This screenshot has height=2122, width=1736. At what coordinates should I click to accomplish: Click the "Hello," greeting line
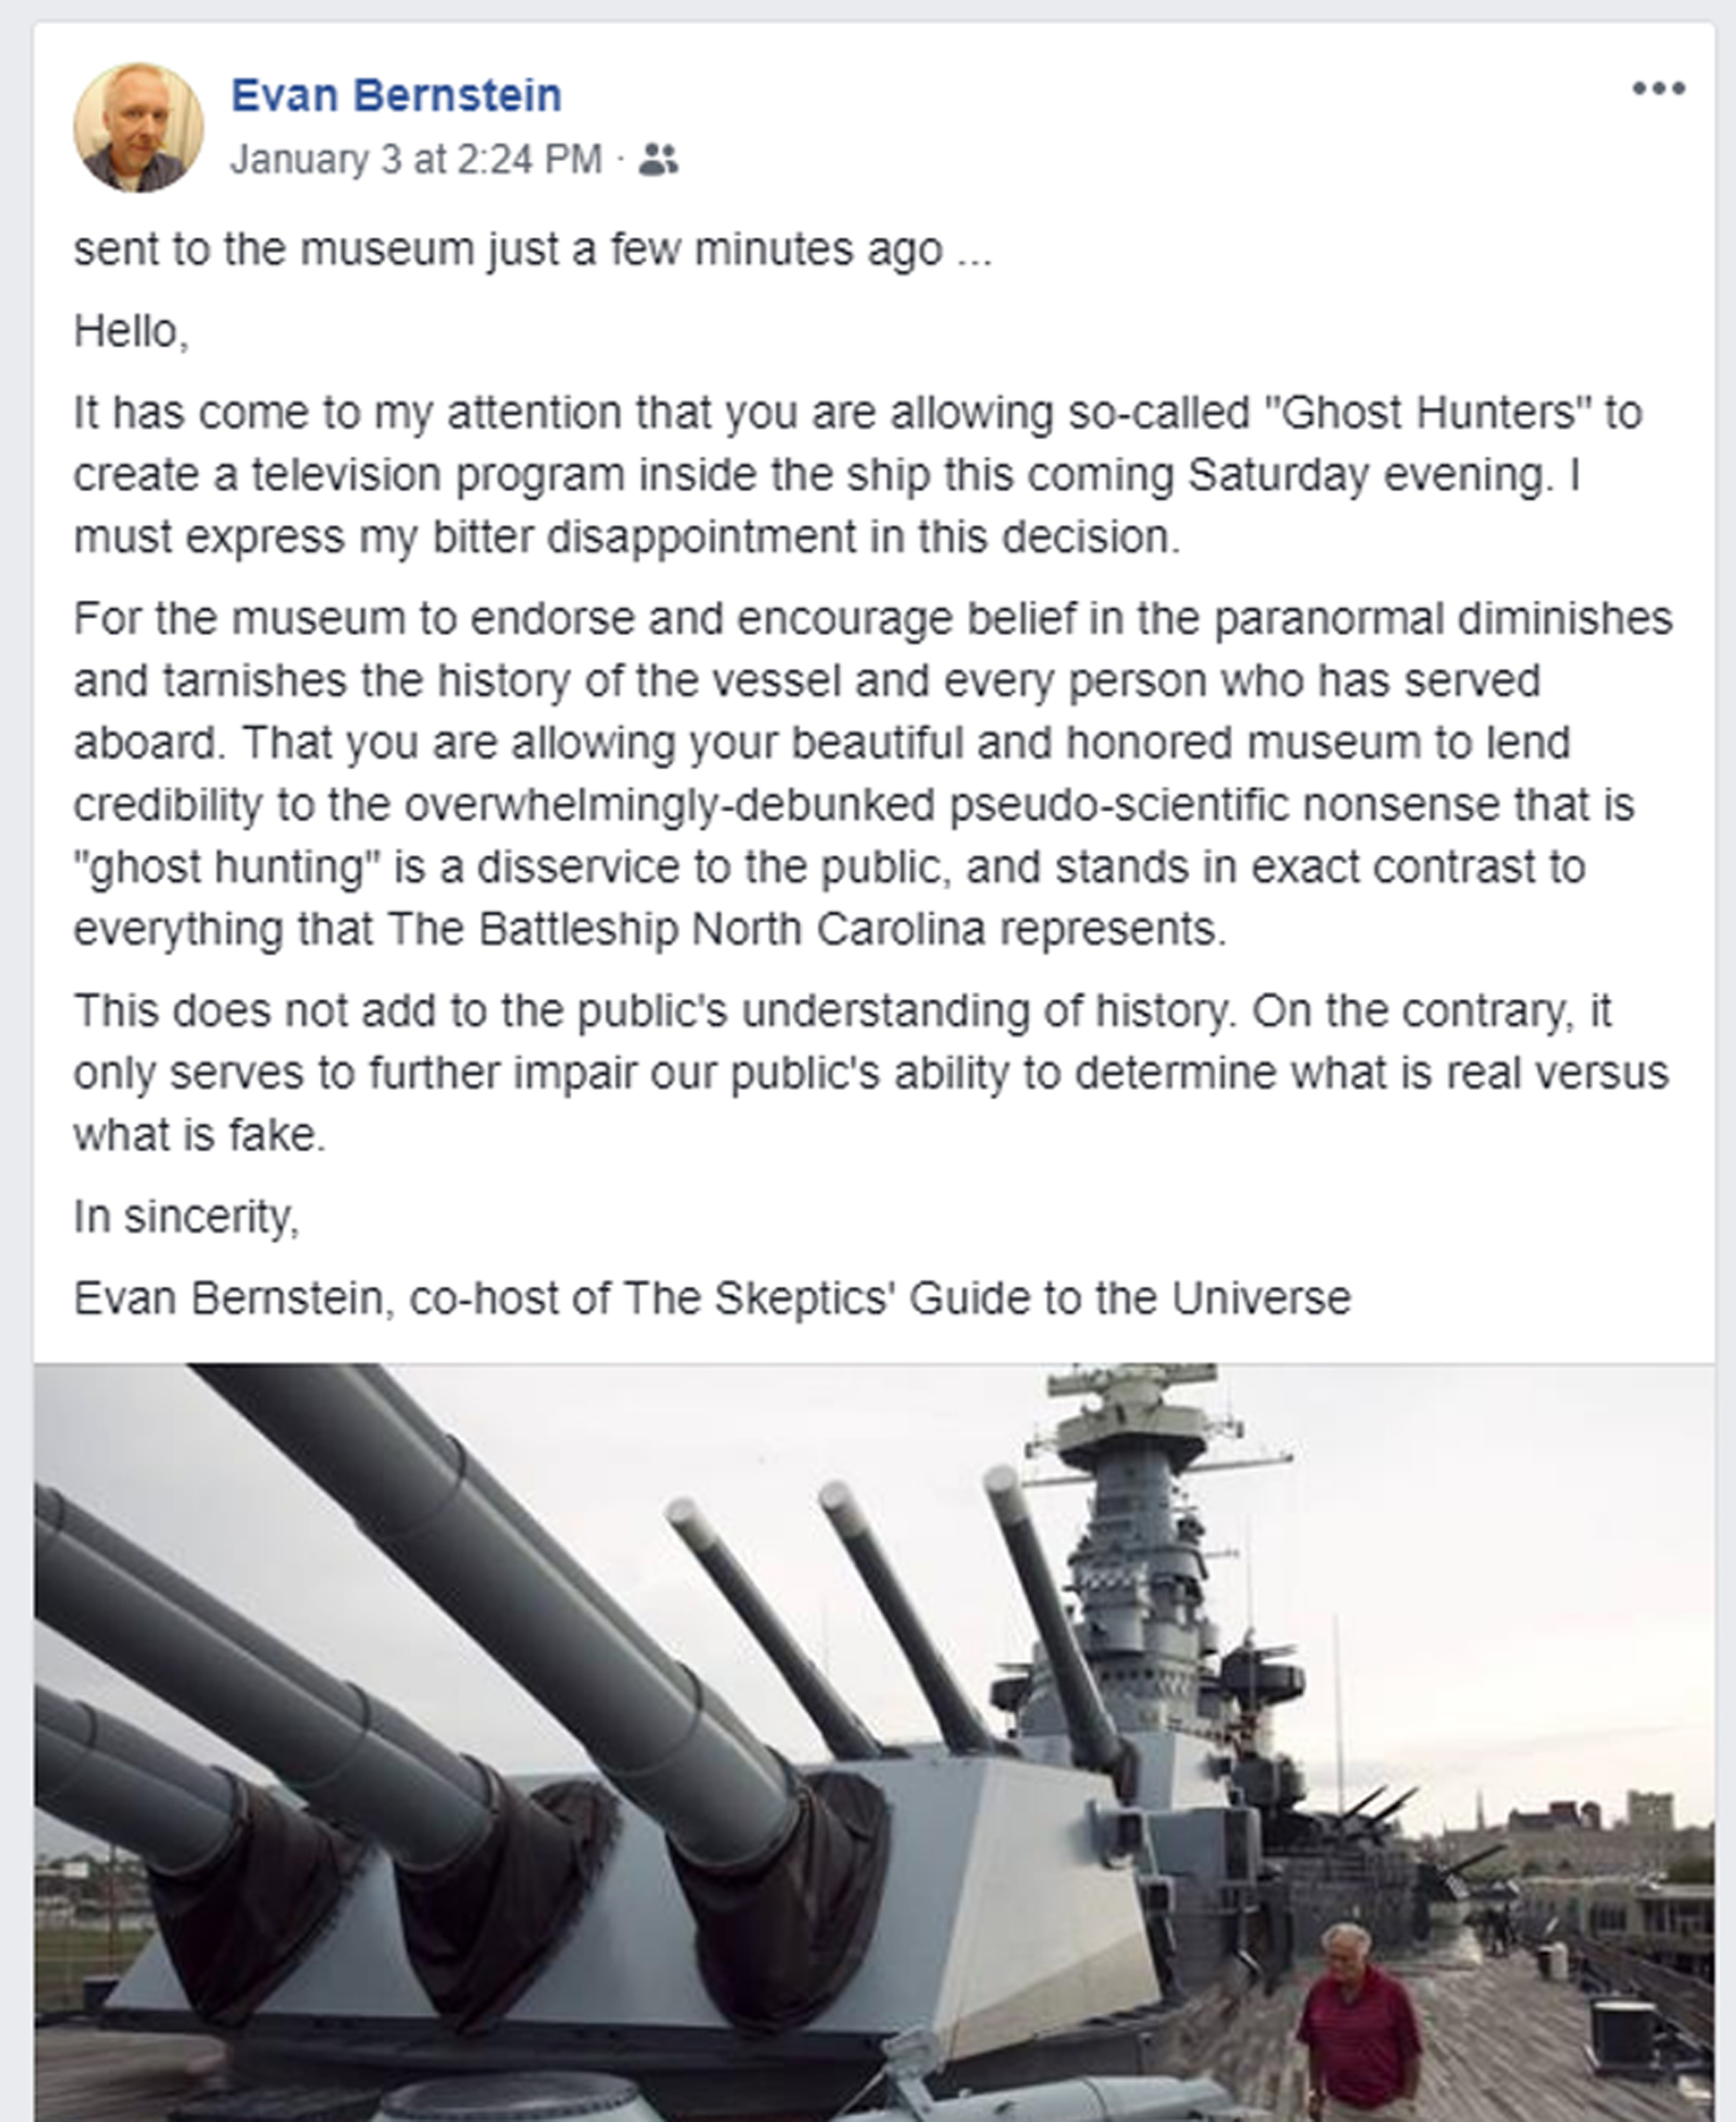click(131, 332)
